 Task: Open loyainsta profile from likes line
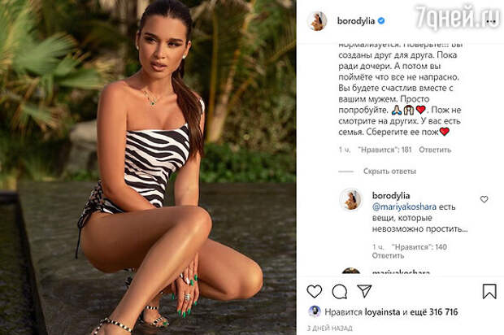click(x=383, y=312)
